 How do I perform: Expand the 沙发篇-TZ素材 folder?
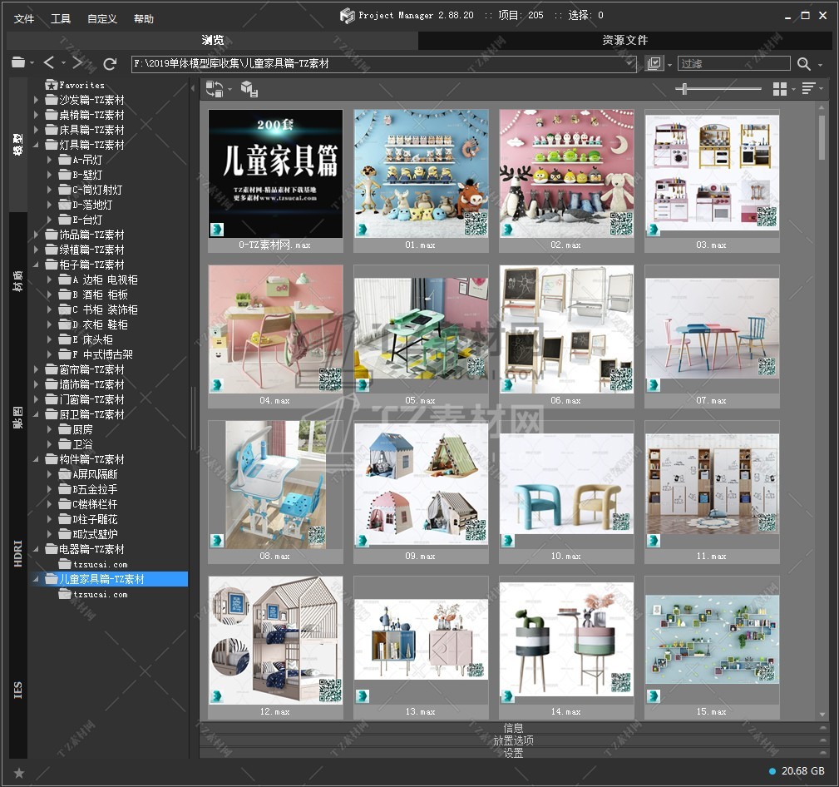[37, 100]
